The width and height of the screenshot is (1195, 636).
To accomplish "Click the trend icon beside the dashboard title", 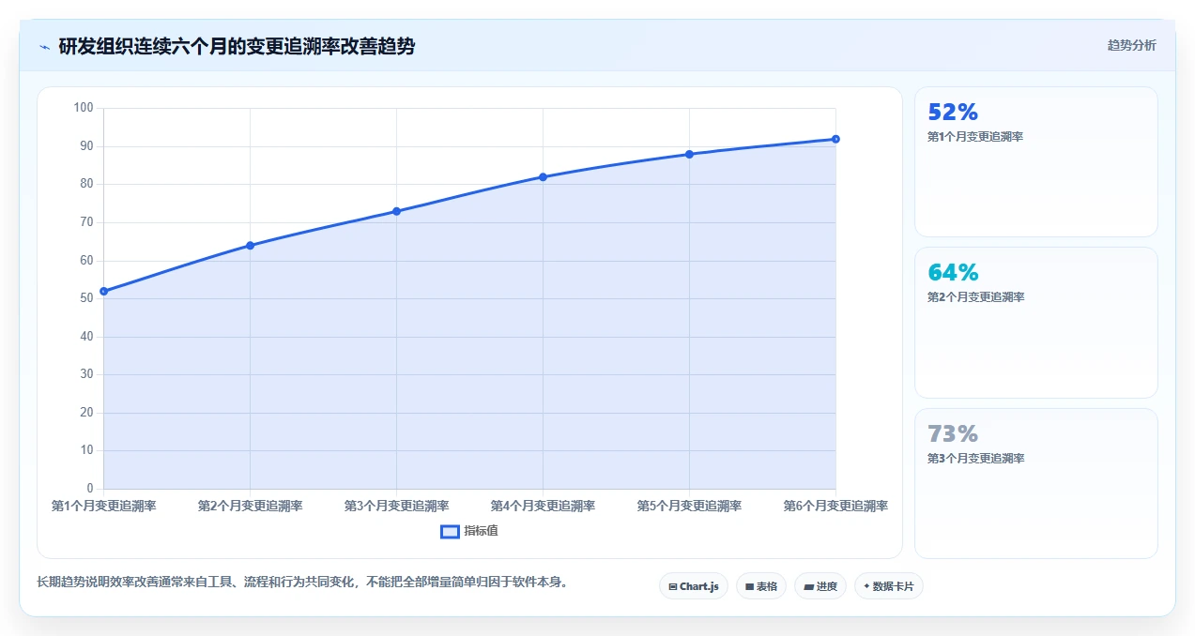I will pyautogui.click(x=44, y=47).
